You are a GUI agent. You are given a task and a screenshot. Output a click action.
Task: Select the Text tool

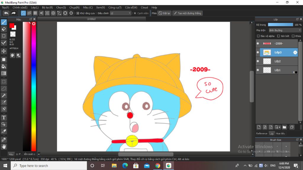pyautogui.click(x=4, y=117)
